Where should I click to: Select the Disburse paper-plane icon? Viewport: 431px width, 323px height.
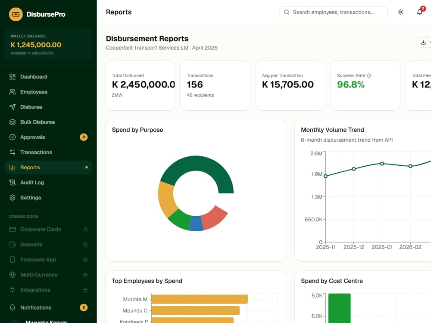point(12,107)
